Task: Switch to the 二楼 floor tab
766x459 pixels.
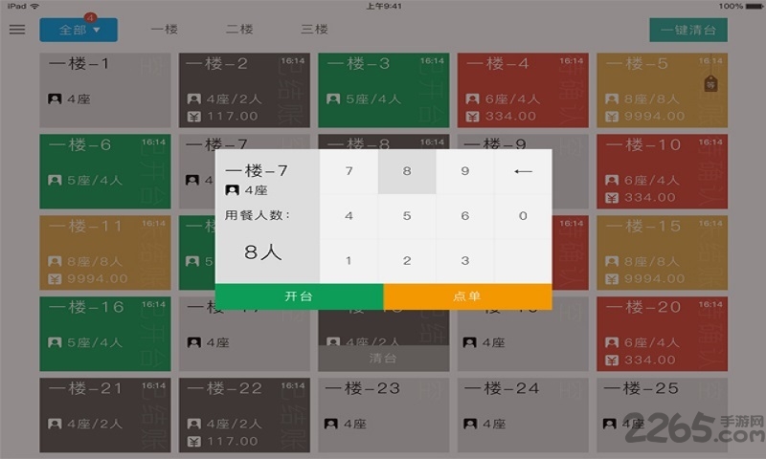Action: pos(239,30)
